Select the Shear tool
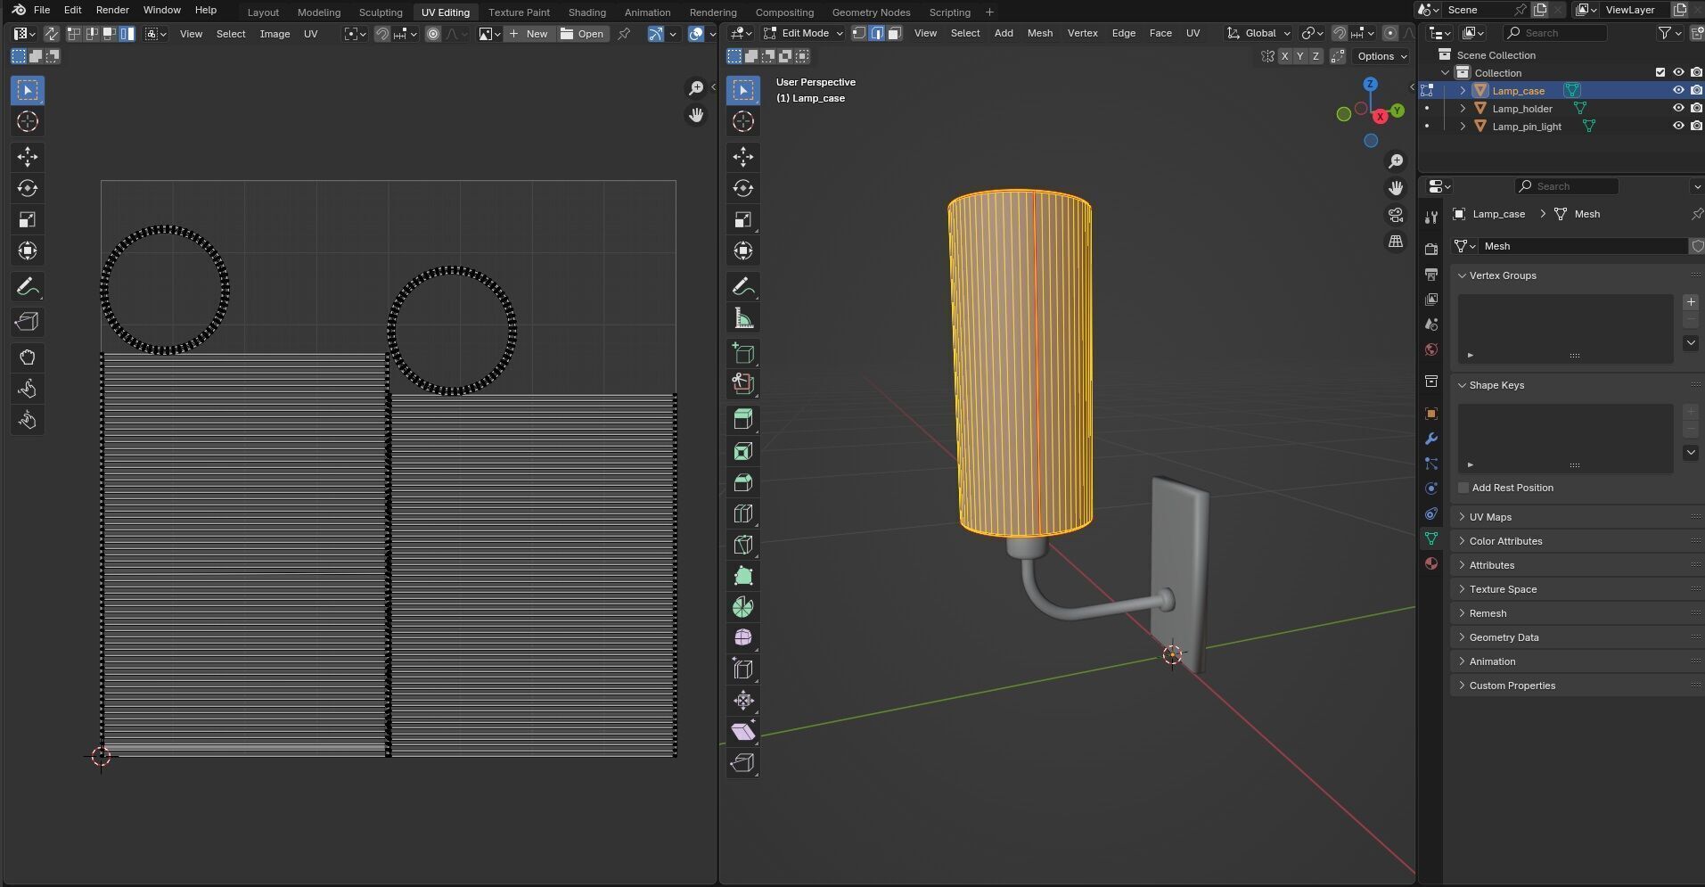Screen dimensions: 1705x887 click(742, 732)
